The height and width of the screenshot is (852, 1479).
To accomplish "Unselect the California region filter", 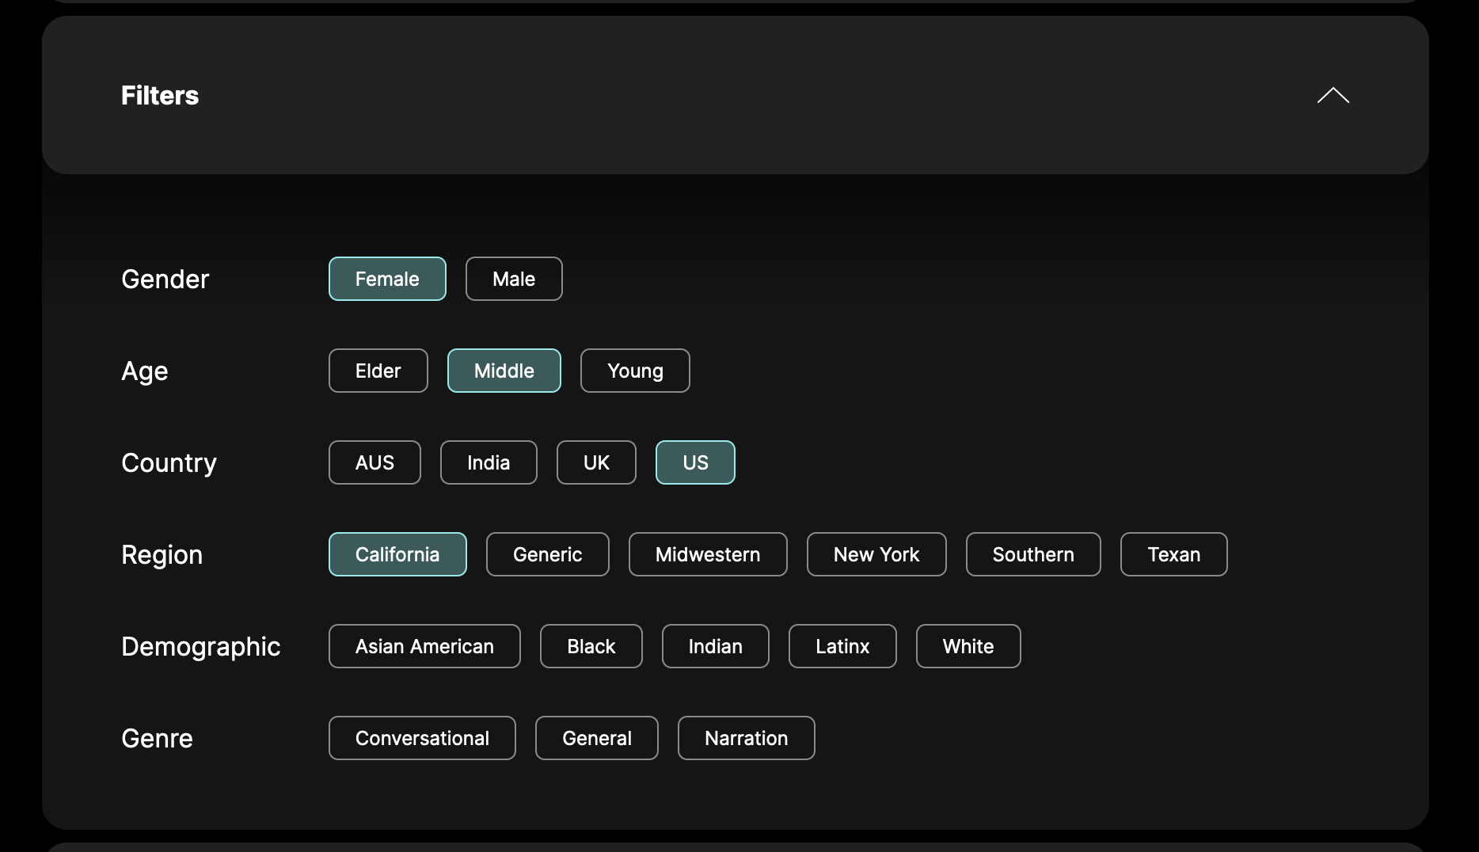I will click(397, 554).
